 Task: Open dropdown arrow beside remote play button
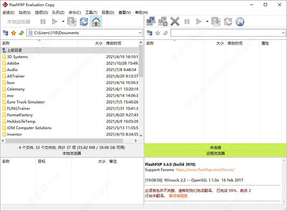tap(207, 21)
